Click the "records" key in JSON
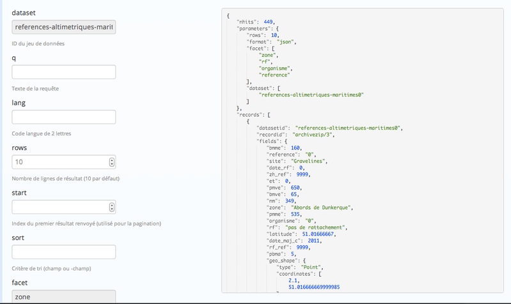This screenshot has height=304, width=511. coord(249,114)
